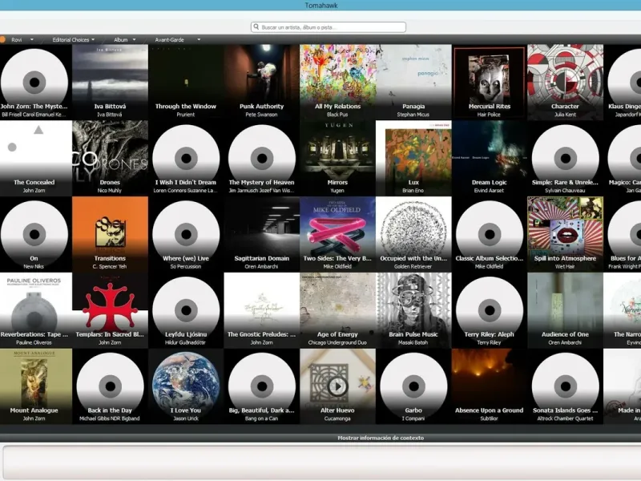The height and width of the screenshot is (481, 641).
Task: Play the Alter Huevo album via play button
Action: pyautogui.click(x=337, y=386)
